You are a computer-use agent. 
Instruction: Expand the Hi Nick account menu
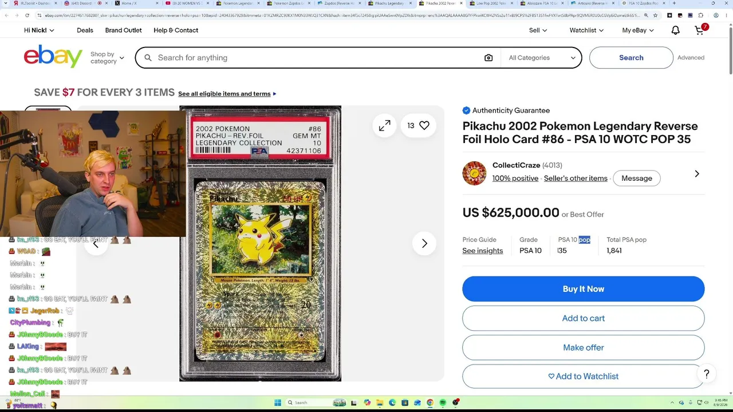pyautogui.click(x=39, y=30)
